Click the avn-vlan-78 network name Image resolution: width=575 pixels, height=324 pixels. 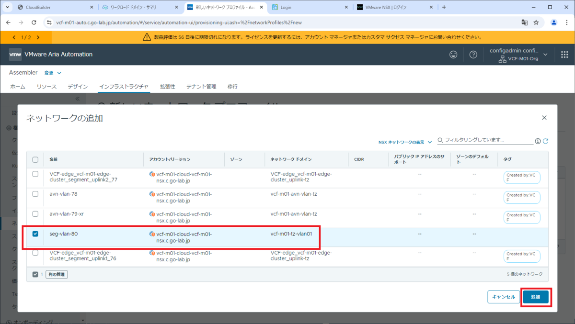[63, 194]
